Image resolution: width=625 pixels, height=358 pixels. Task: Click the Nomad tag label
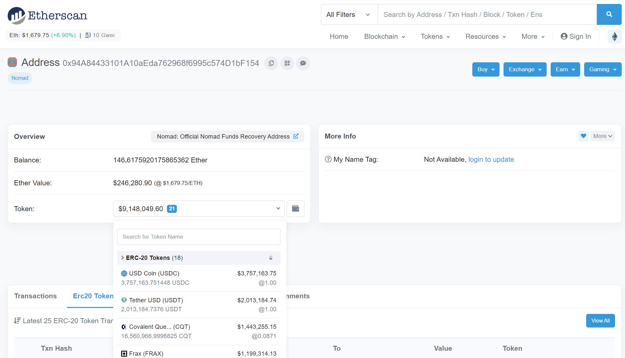20,78
